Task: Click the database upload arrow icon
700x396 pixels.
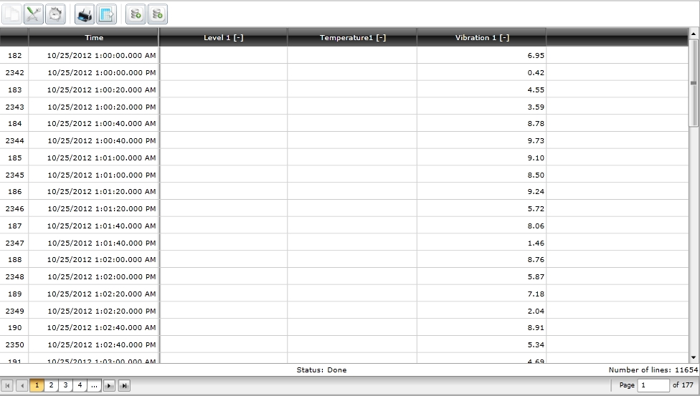Action: pos(136,14)
